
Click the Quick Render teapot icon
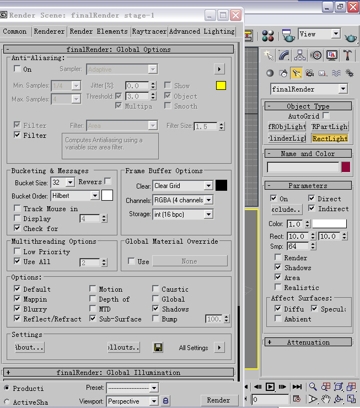351,38
